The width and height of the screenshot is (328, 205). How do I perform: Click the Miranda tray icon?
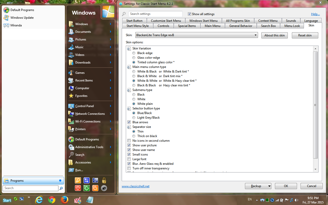coord(262,200)
